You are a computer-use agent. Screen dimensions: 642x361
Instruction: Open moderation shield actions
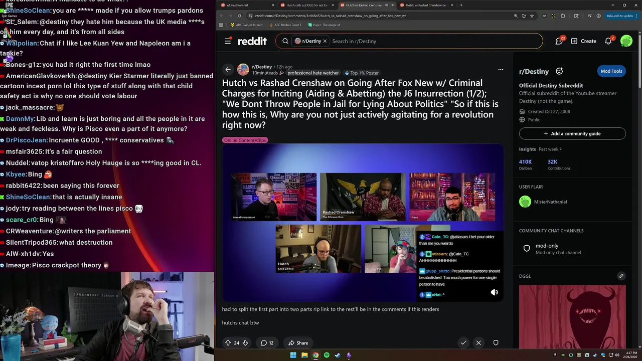click(496, 343)
